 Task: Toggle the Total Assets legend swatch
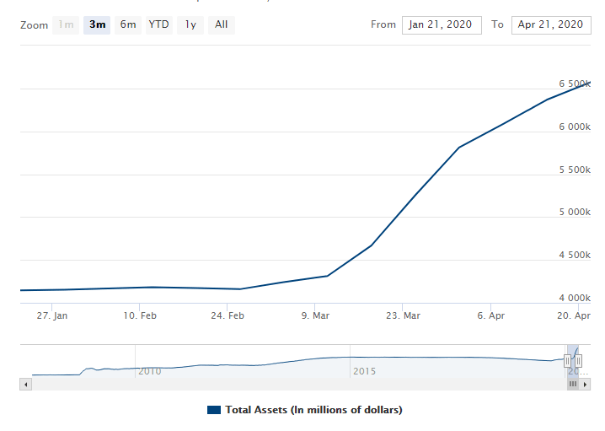pyautogui.click(x=213, y=410)
